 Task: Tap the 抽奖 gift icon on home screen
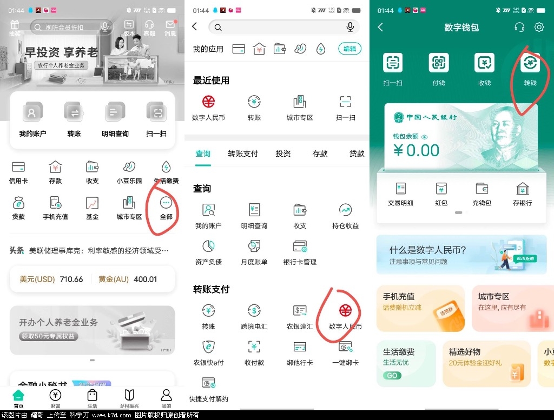point(15,28)
